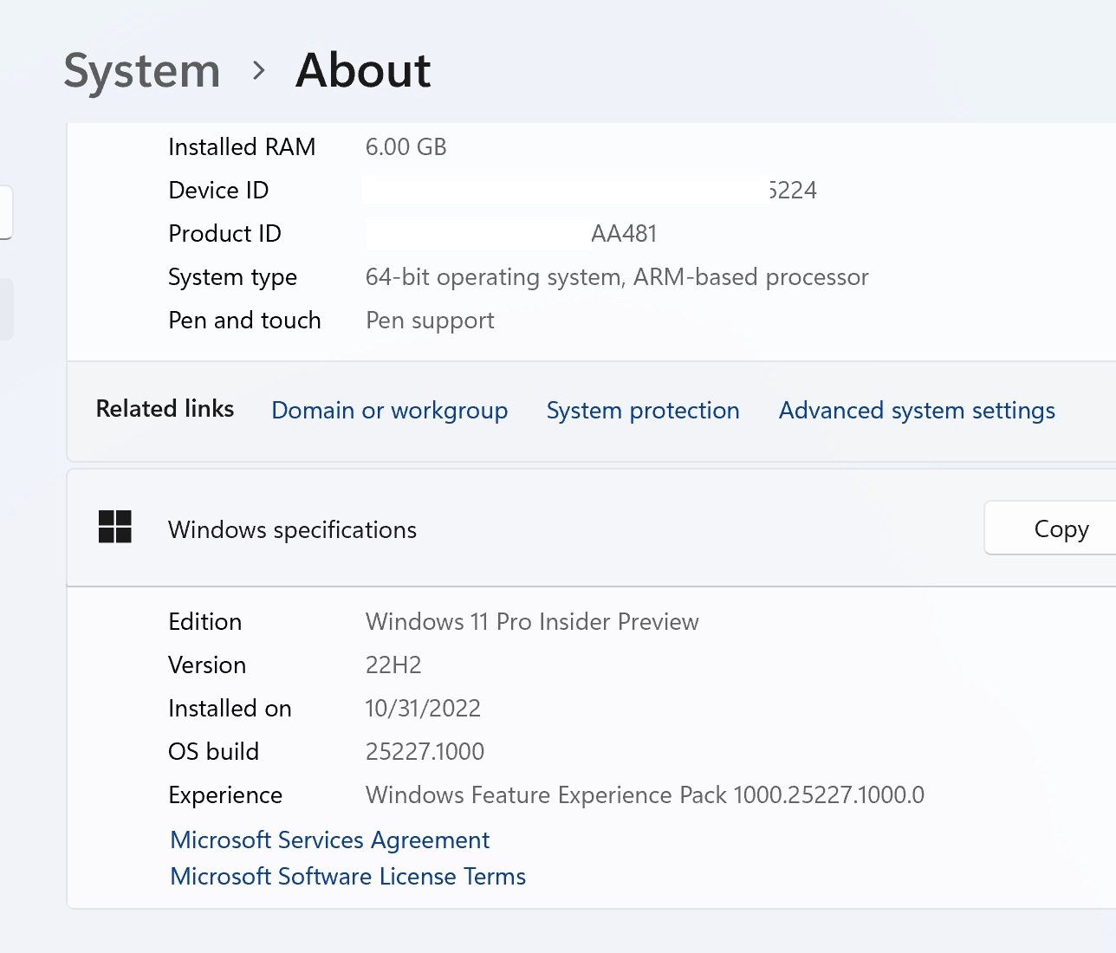Click the Device ID label
This screenshot has width=1116, height=953.
218,190
